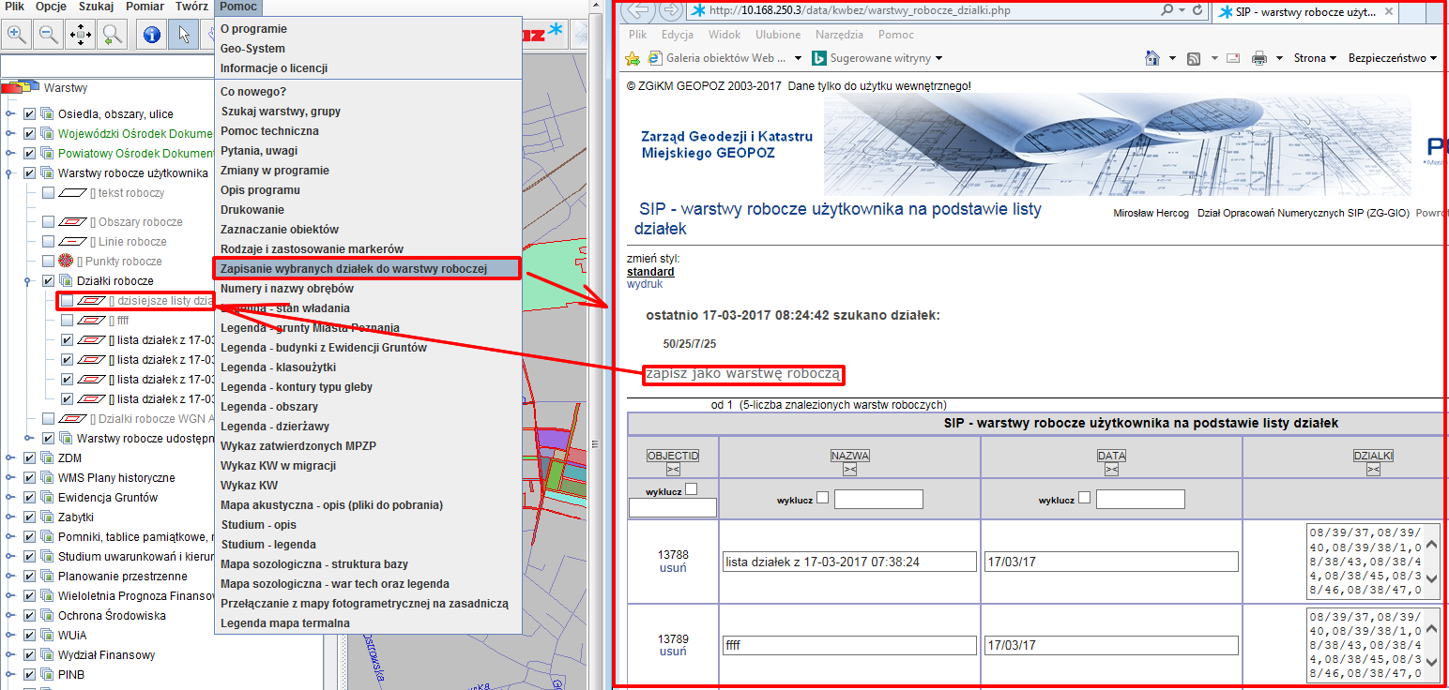Open 'Wykaz KW' from Pomoc menu

point(249,486)
